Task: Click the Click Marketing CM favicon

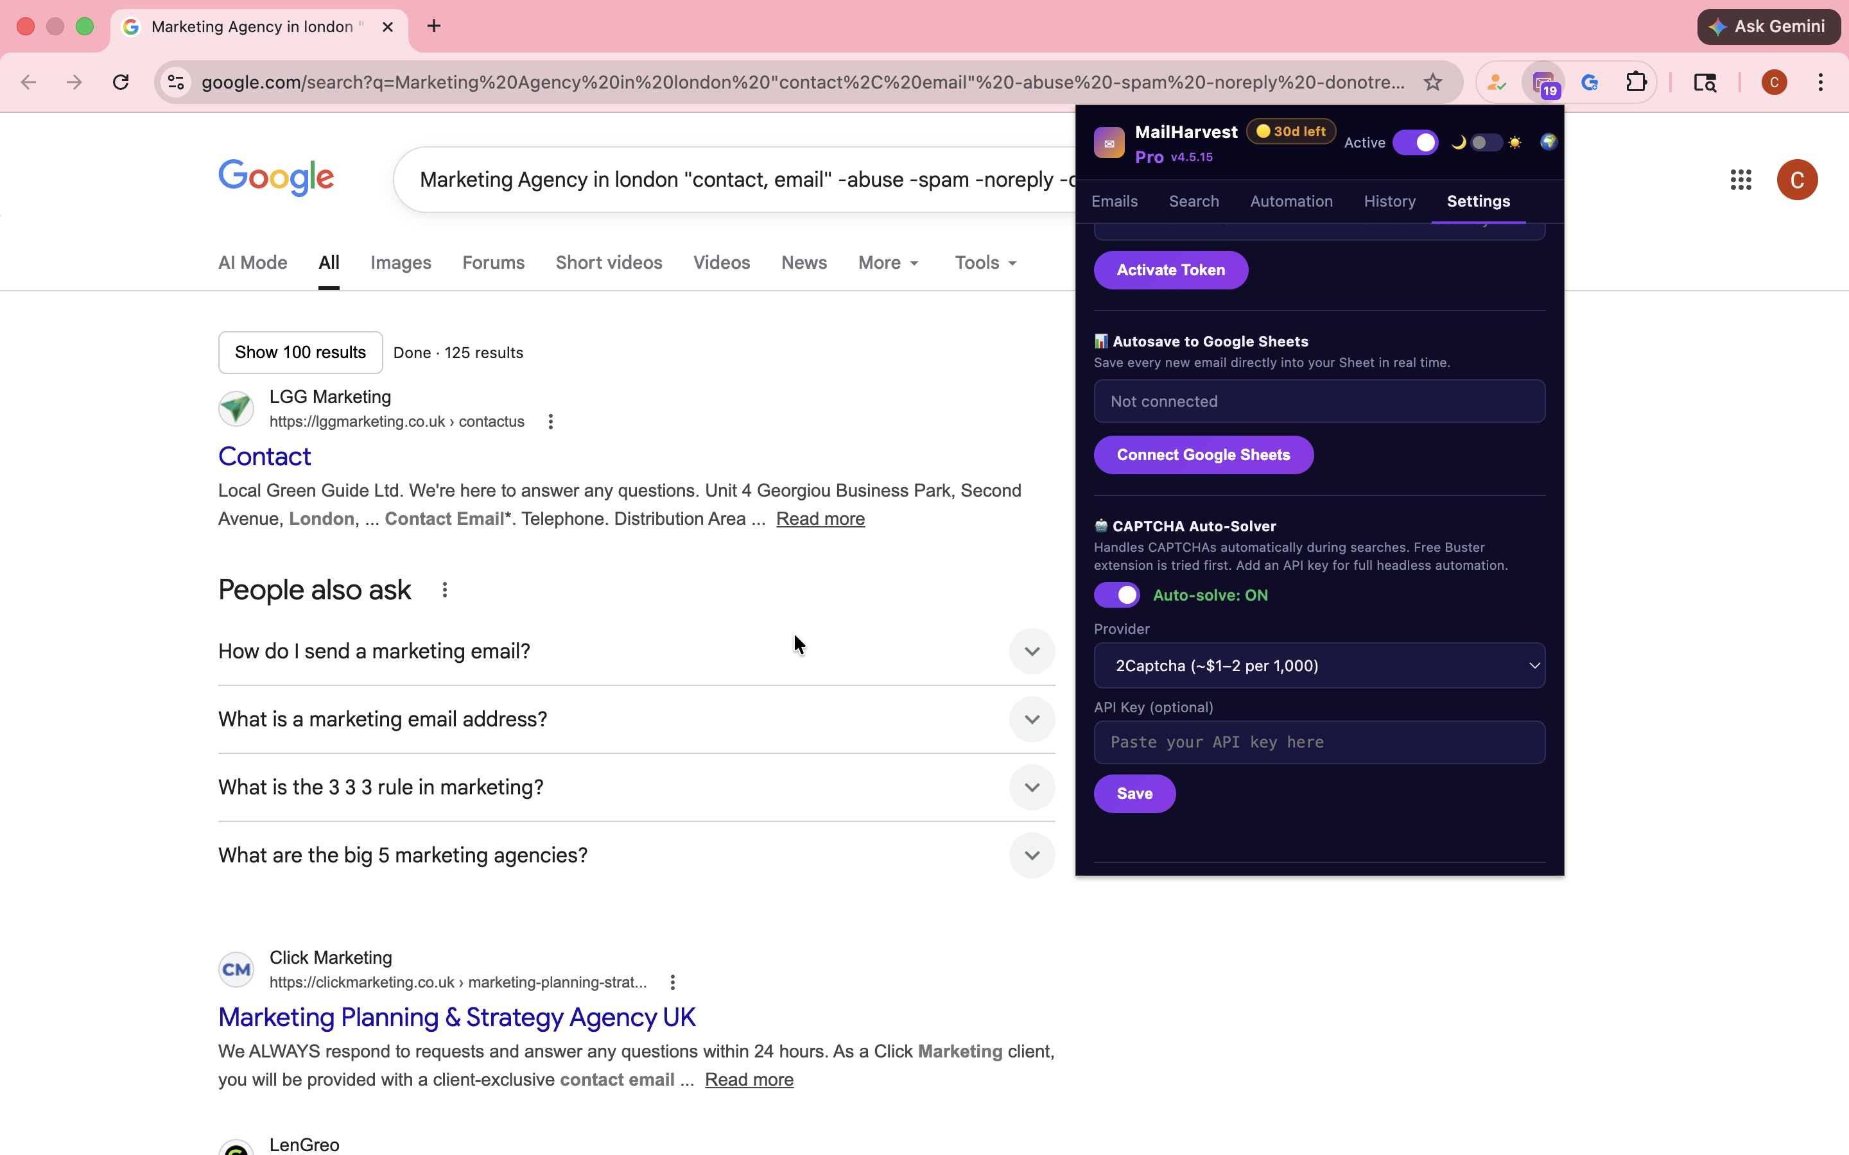Action: 236,970
